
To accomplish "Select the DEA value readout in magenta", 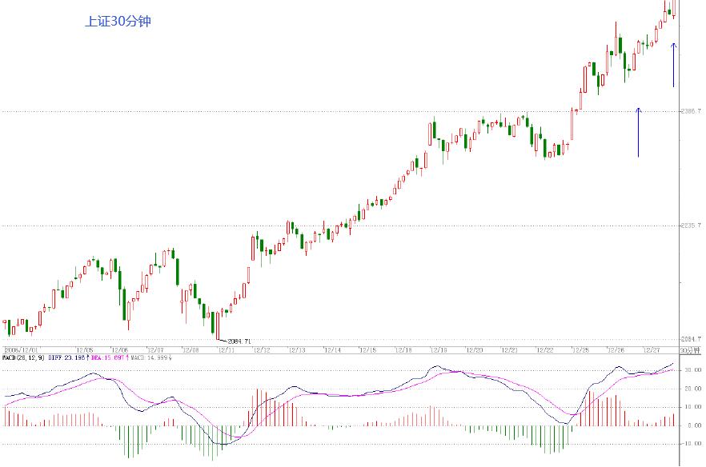I will click(x=107, y=357).
